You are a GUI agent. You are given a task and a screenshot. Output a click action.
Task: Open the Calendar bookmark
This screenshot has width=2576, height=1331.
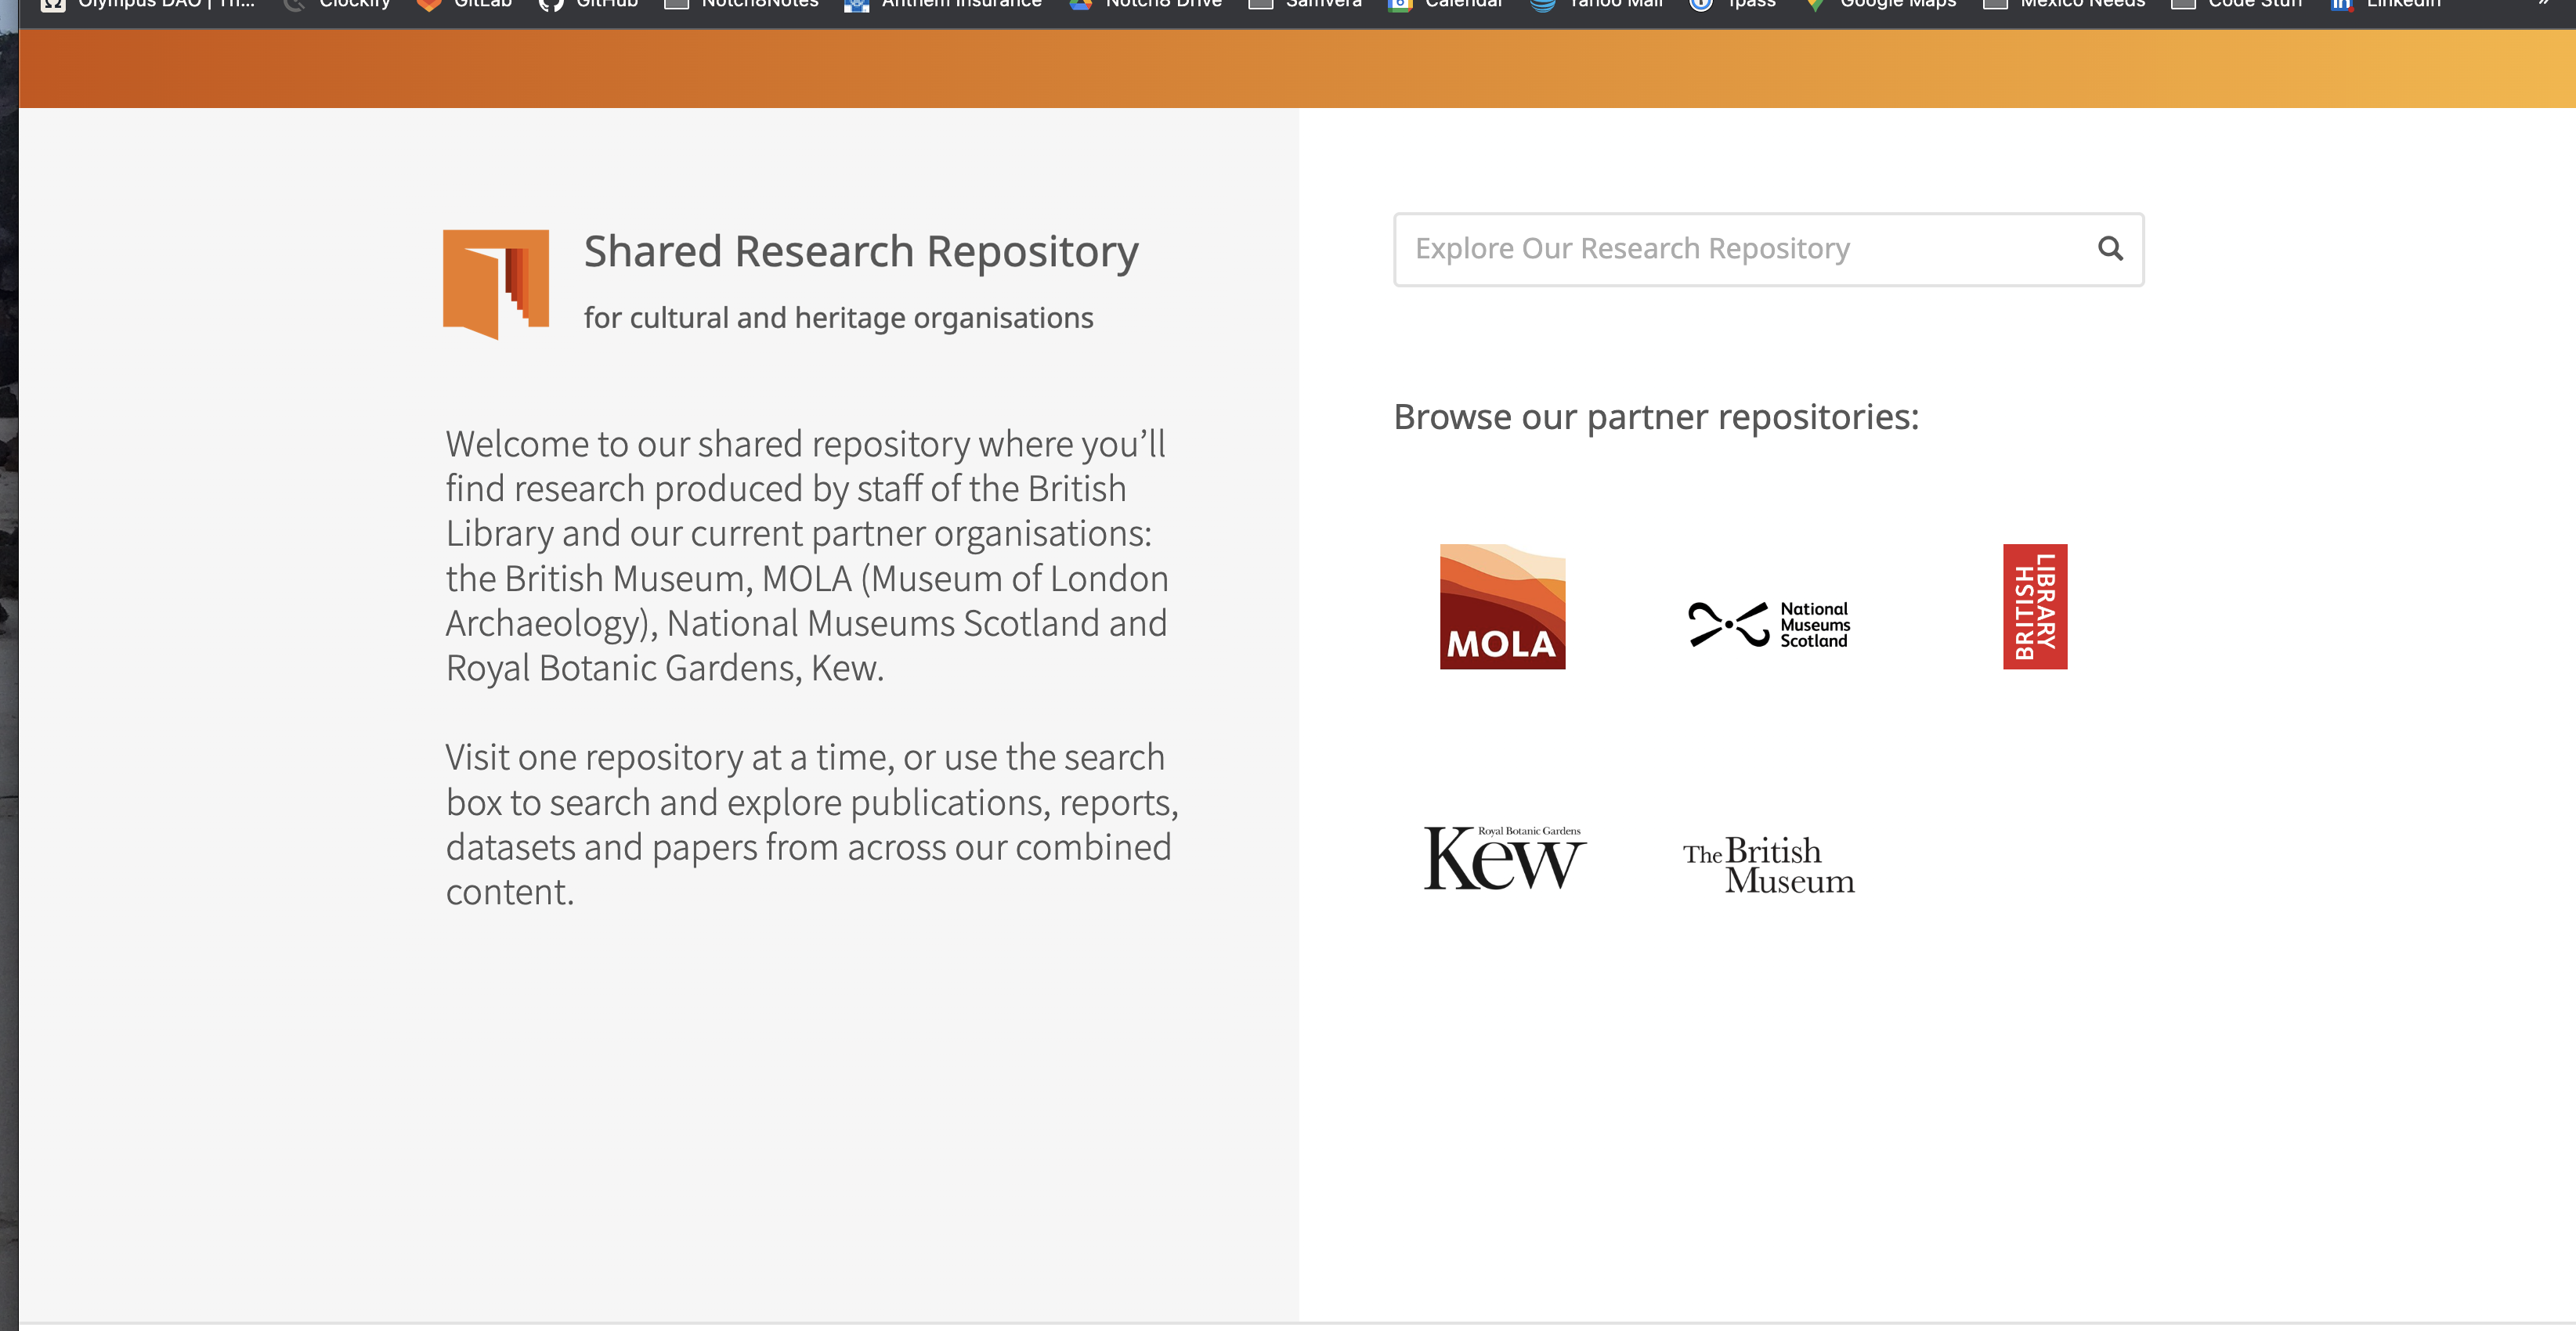(1398, 5)
